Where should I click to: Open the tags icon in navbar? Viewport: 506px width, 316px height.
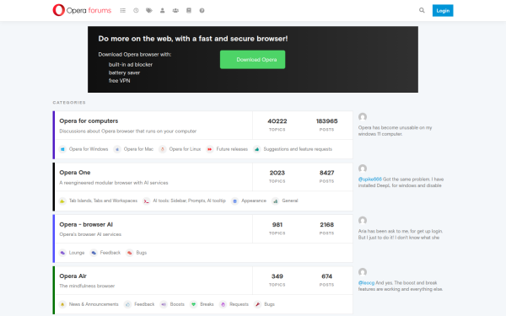pyautogui.click(x=149, y=11)
